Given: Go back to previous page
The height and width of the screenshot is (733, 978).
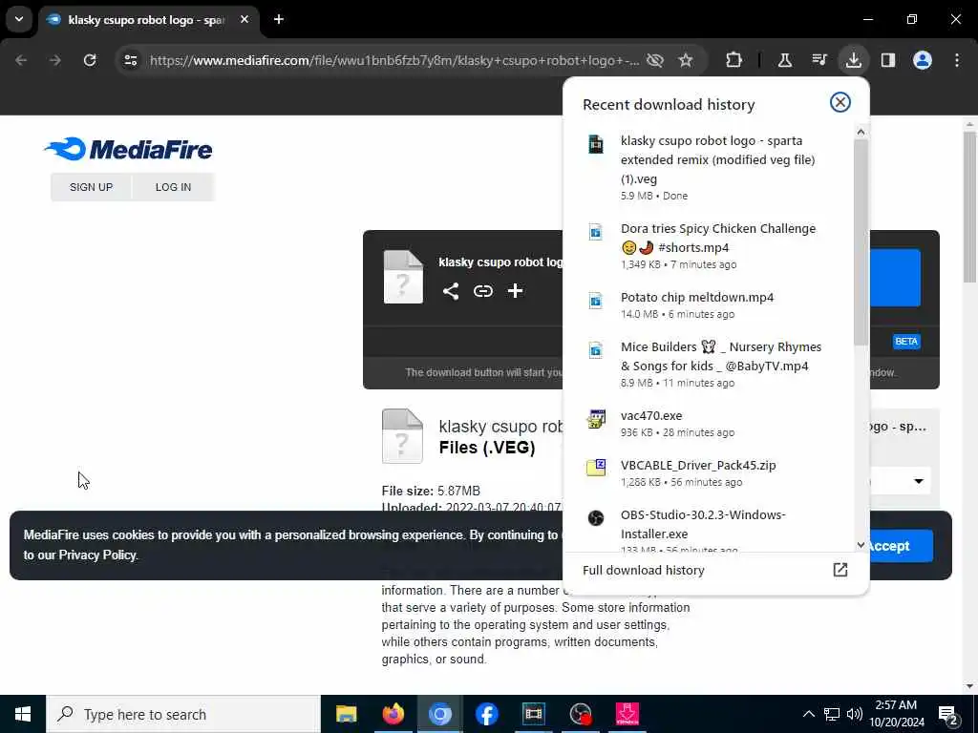Looking at the screenshot, I should [21, 60].
